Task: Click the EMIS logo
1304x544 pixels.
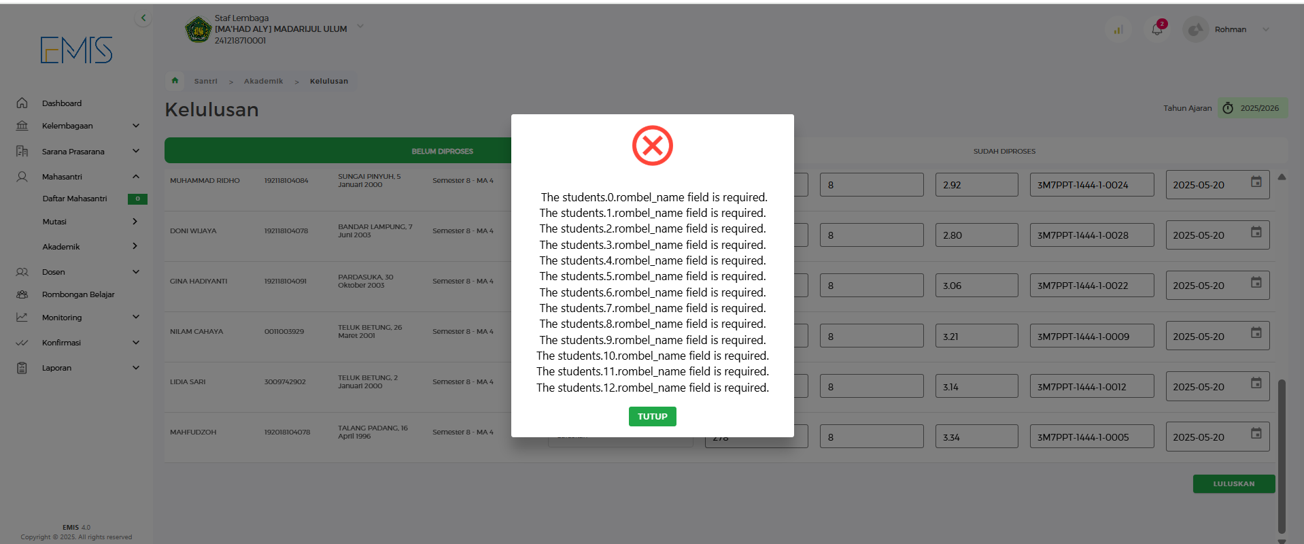Action: coord(76,50)
